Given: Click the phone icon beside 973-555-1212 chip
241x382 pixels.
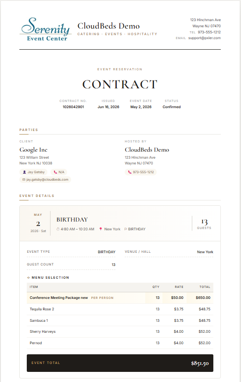Looking at the screenshot, I should 129,172.
